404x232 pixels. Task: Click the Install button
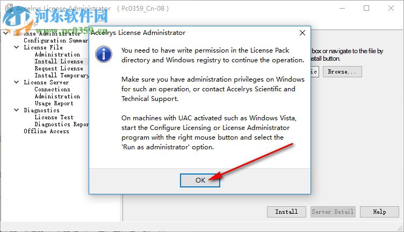(x=286, y=212)
